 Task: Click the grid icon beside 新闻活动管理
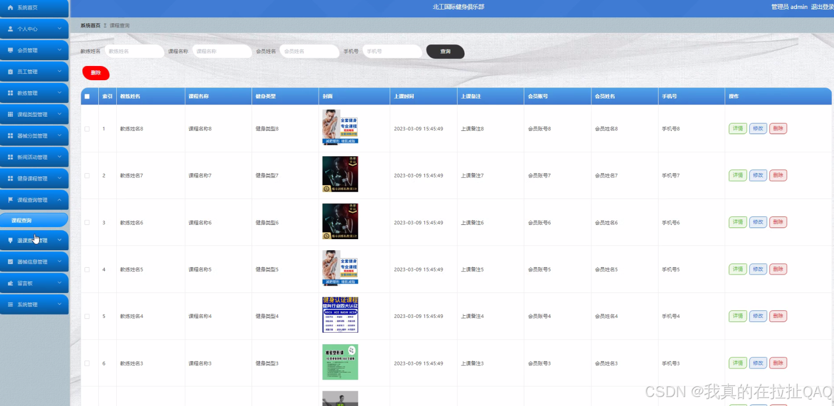point(11,157)
